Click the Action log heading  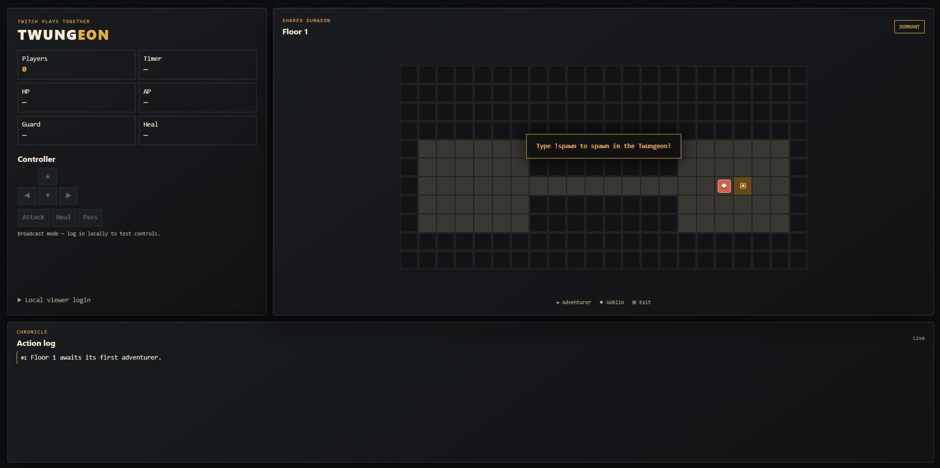pyautogui.click(x=36, y=343)
